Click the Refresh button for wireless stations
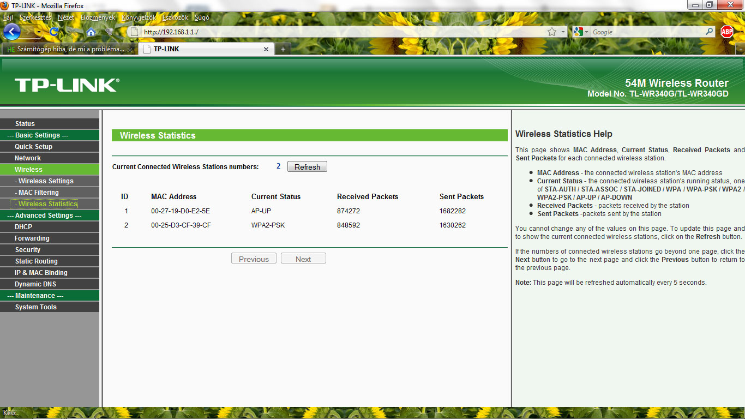 pos(307,167)
